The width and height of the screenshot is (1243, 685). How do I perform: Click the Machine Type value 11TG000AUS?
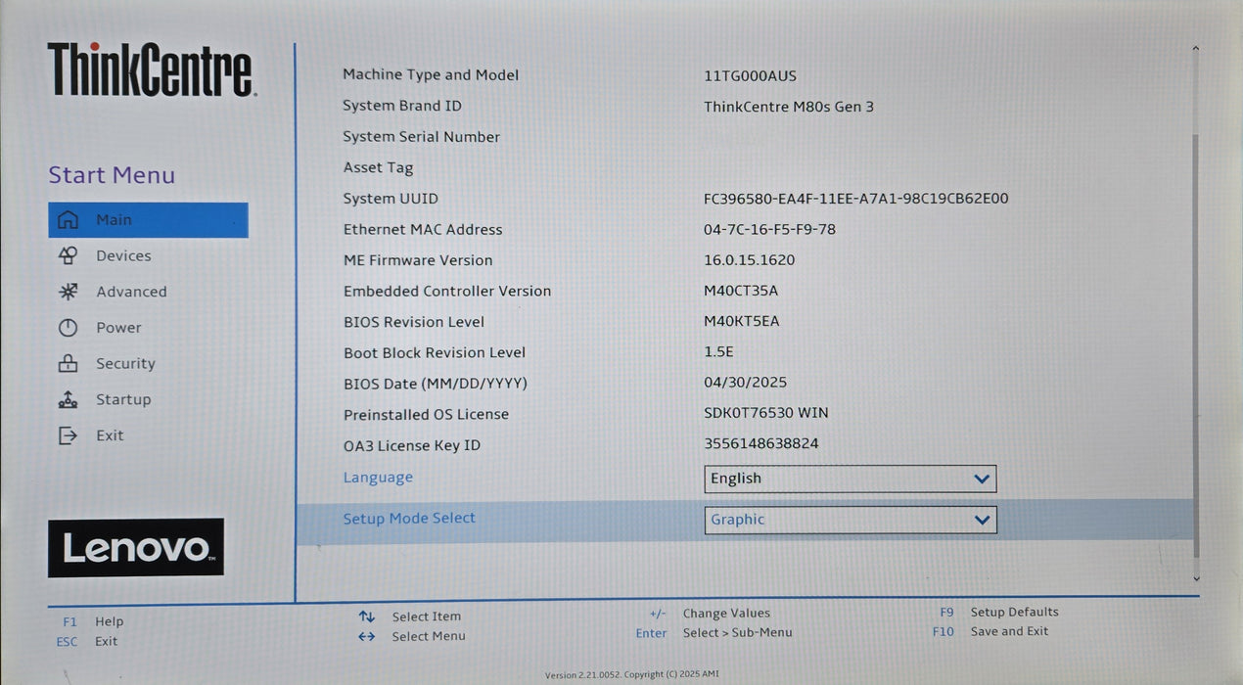coord(750,76)
